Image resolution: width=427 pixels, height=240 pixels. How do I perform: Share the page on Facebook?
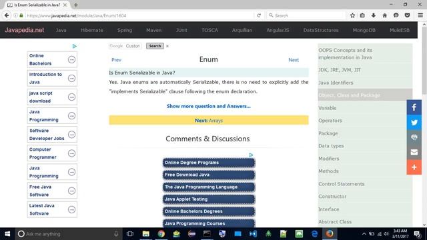pyautogui.click(x=414, y=107)
